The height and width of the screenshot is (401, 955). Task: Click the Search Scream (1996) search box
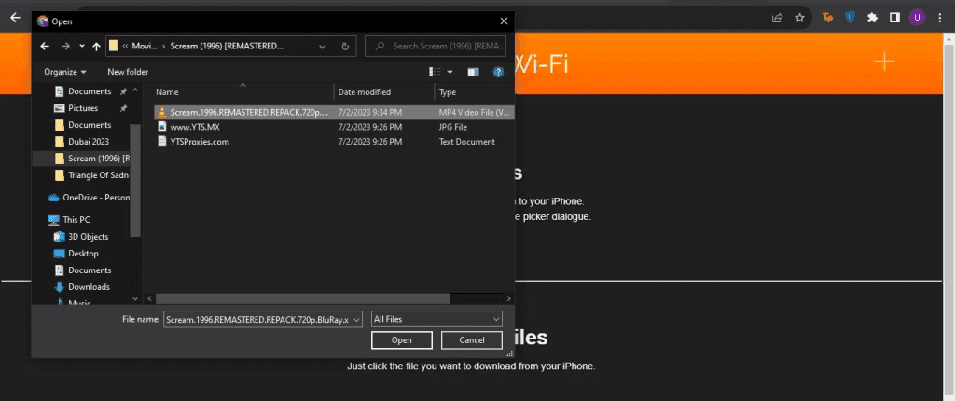tap(436, 47)
